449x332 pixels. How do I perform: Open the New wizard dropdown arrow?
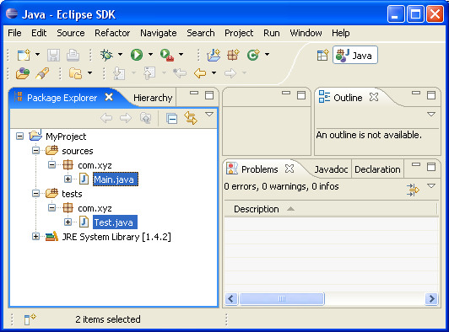[x=37, y=54]
